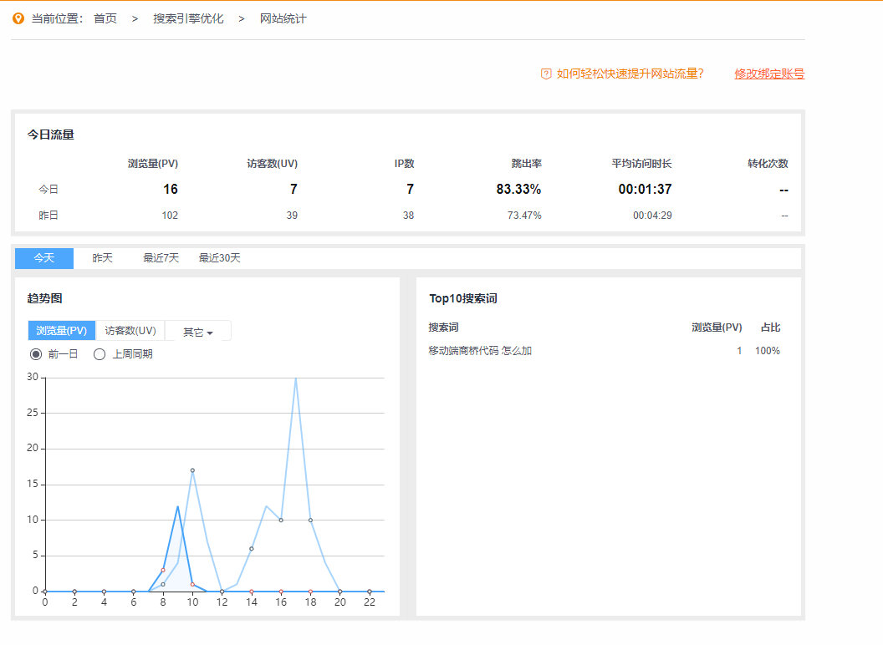The width and height of the screenshot is (883, 645).
Task: Click today's PV value 16
Action: [x=171, y=190]
